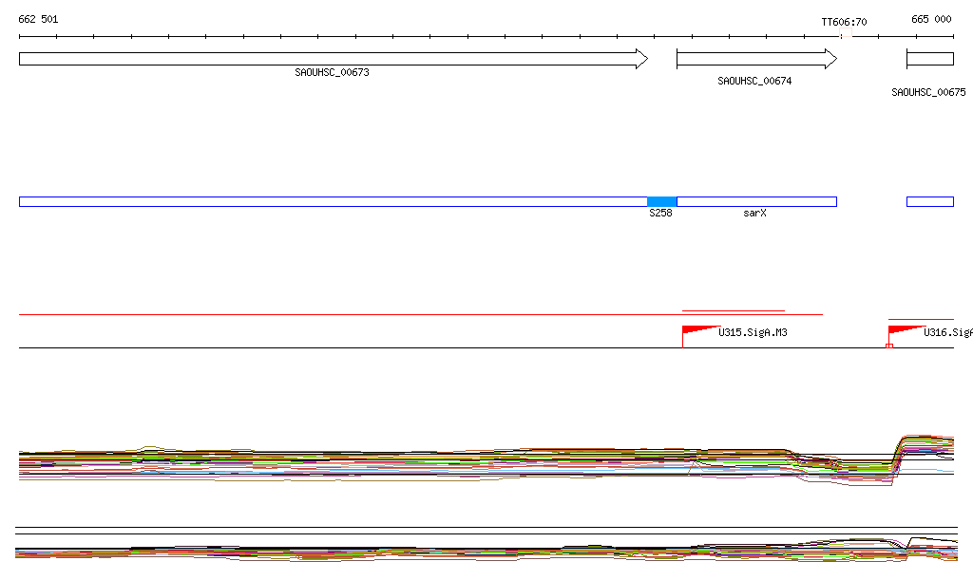Viewport: 973px width, 580px height.
Task: Click the red U315.SigA.M3 promoter flag
Action: (698, 329)
